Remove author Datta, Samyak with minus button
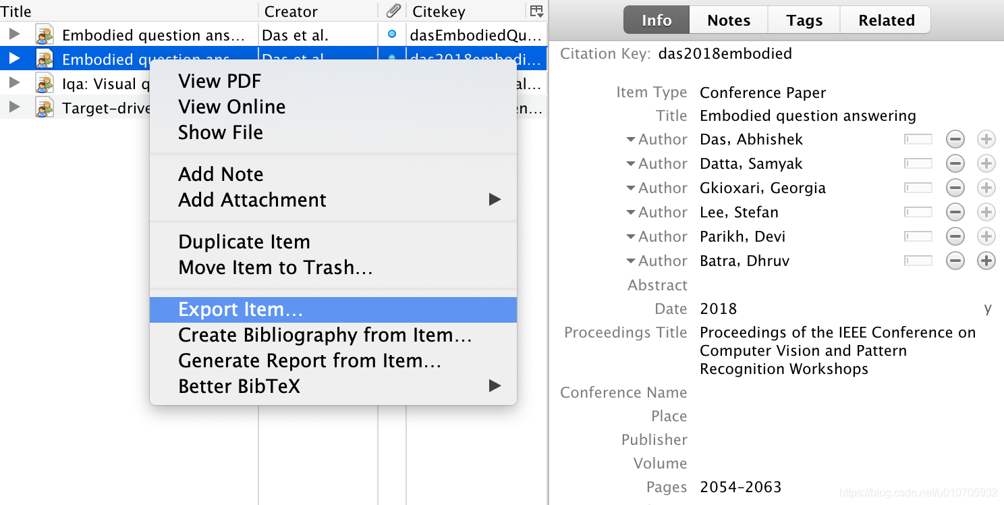 pos(955,164)
